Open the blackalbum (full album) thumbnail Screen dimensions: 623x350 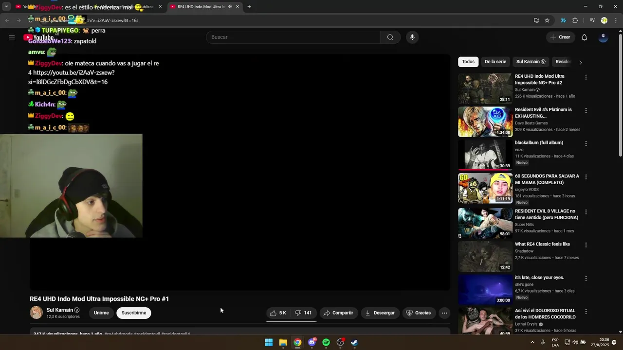485,155
